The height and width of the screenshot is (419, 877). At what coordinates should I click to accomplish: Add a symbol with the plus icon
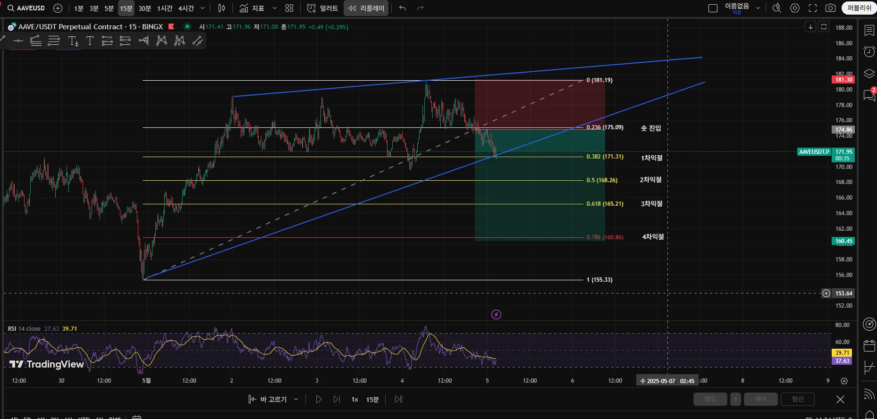tap(58, 8)
